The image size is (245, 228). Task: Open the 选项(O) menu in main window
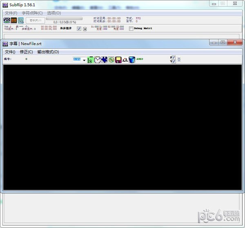[54, 13]
